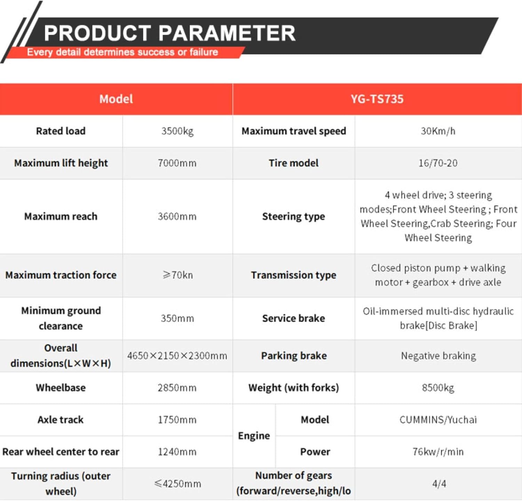Screen dimensions: 522x501
Task: Click the Maximum traction force label
Action: click(61, 275)
